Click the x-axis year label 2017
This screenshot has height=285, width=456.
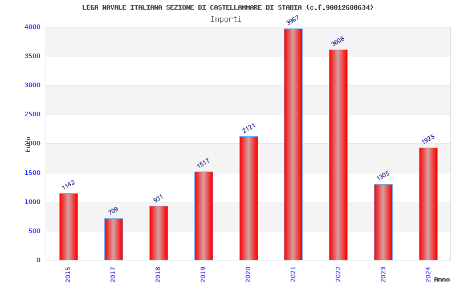(x=113, y=275)
